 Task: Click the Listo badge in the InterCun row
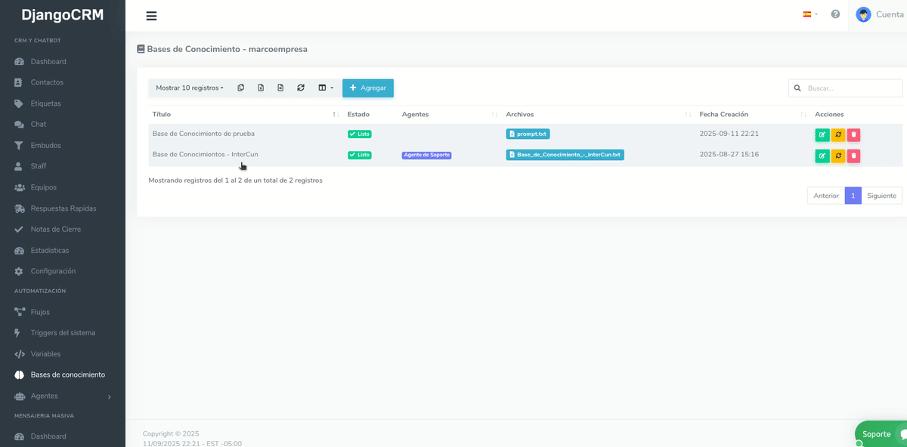[360, 155]
